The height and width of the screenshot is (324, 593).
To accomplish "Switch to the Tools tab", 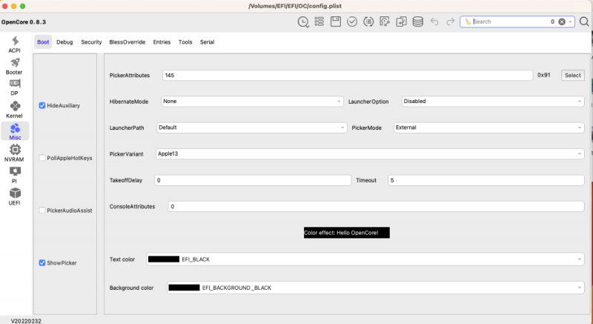I will pos(185,42).
